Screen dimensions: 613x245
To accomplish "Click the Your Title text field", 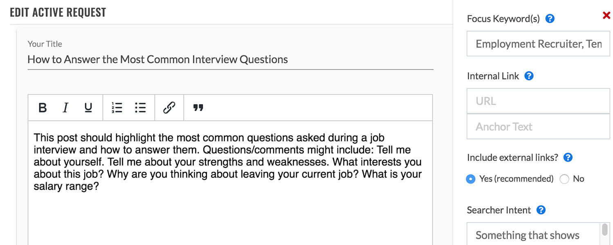I will (x=230, y=60).
